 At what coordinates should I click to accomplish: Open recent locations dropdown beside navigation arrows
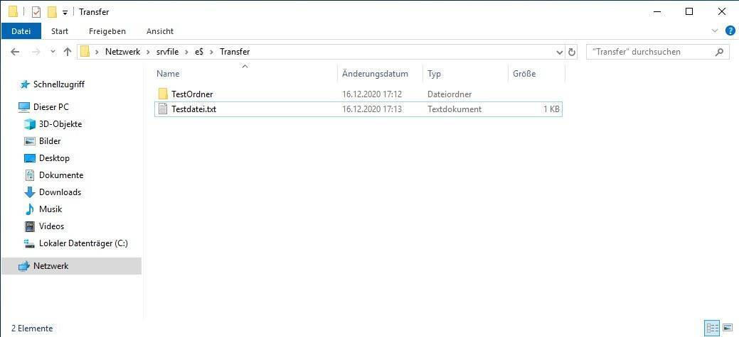pos(53,52)
